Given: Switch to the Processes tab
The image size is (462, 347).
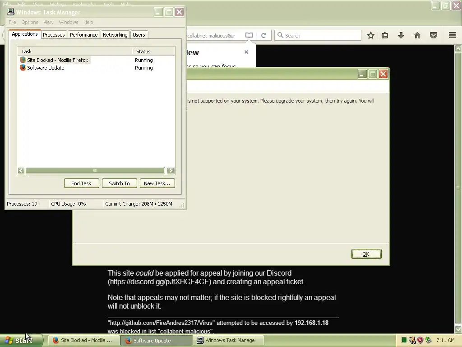Looking at the screenshot, I should click(x=54, y=35).
